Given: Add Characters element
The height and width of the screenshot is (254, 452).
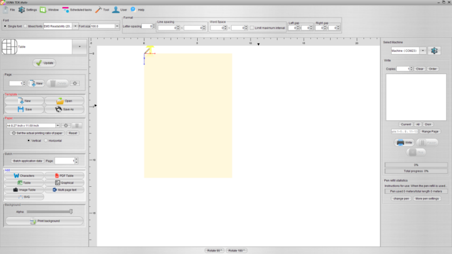Looking at the screenshot, I should tap(24, 176).
